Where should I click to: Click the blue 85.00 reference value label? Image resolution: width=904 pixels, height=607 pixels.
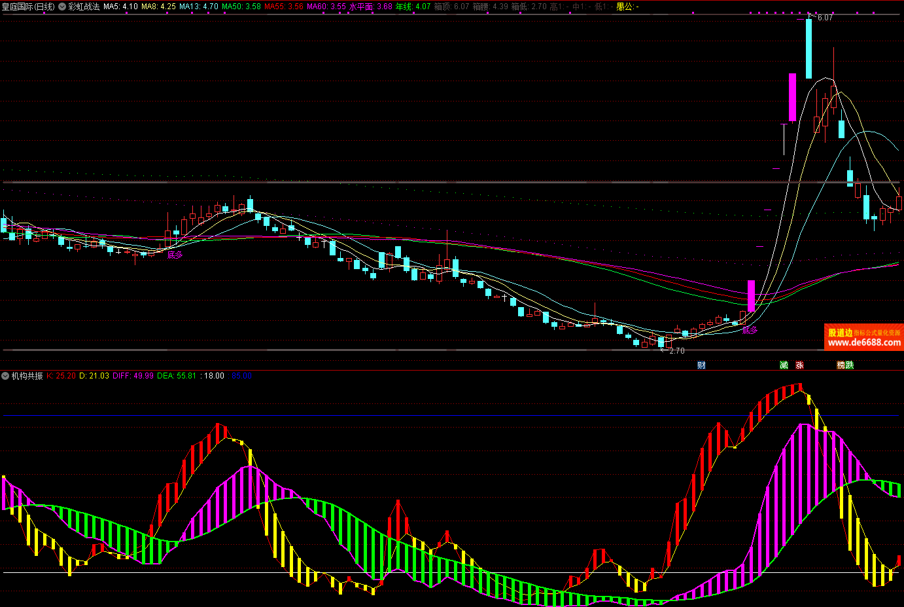pyautogui.click(x=241, y=376)
